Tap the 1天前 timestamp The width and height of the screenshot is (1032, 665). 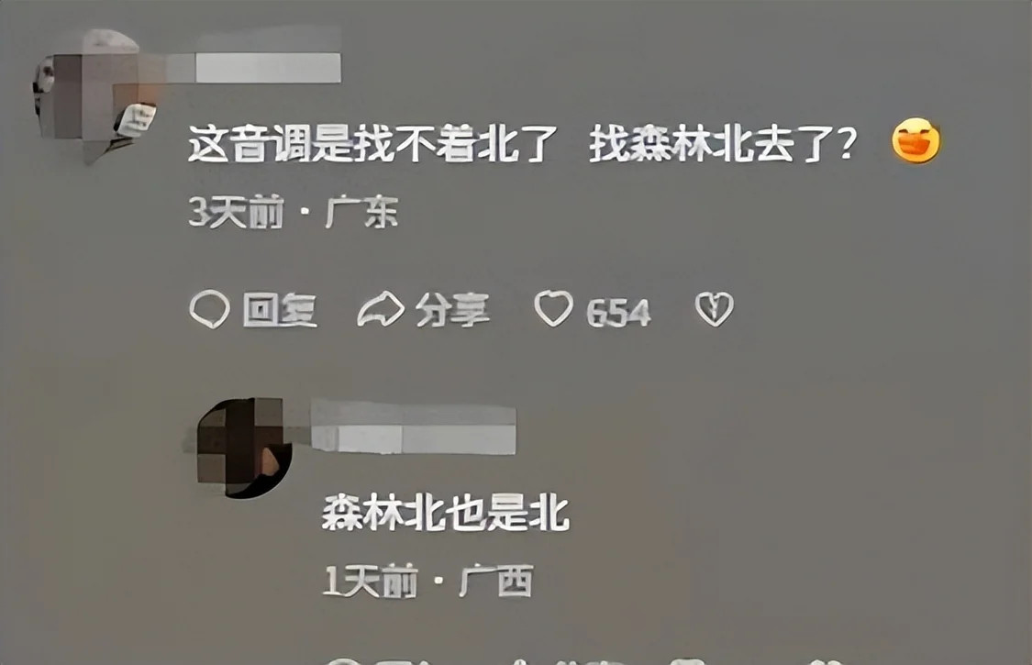pyautogui.click(x=371, y=582)
